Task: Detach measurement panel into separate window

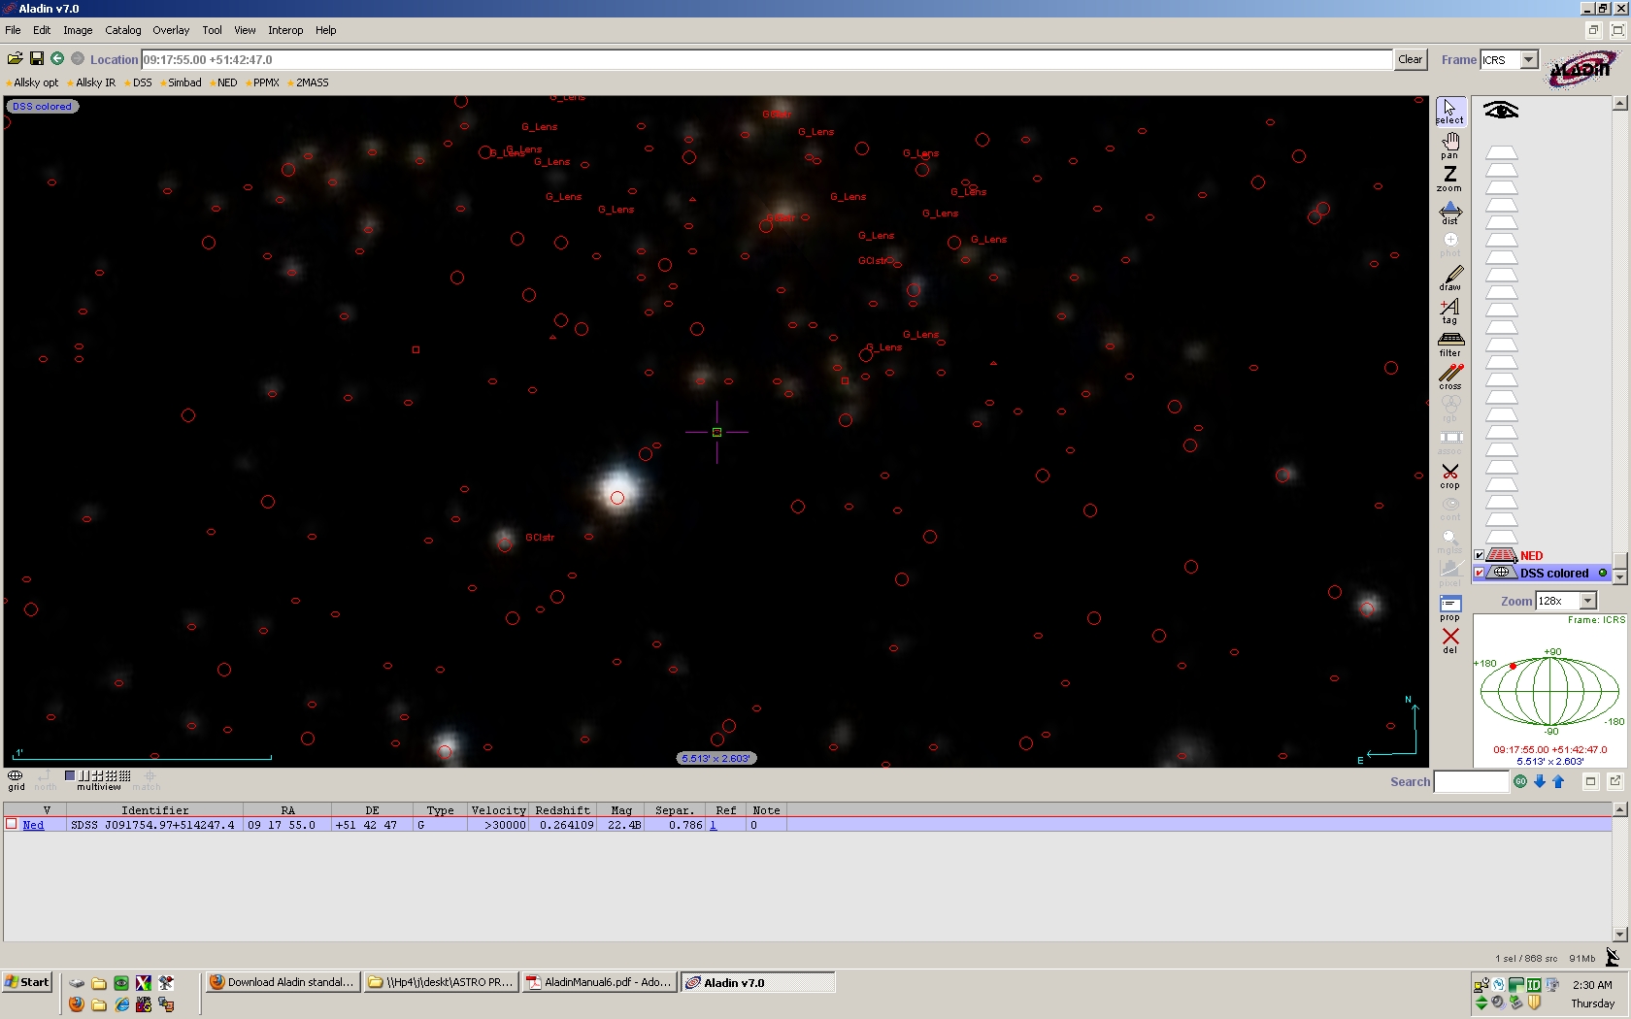Action: [1615, 781]
